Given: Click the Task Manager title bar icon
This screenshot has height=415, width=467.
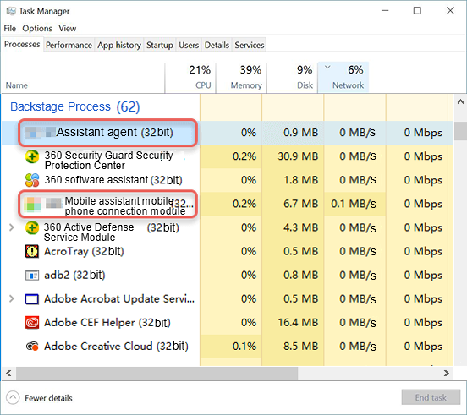Looking at the screenshot, I should [11, 11].
